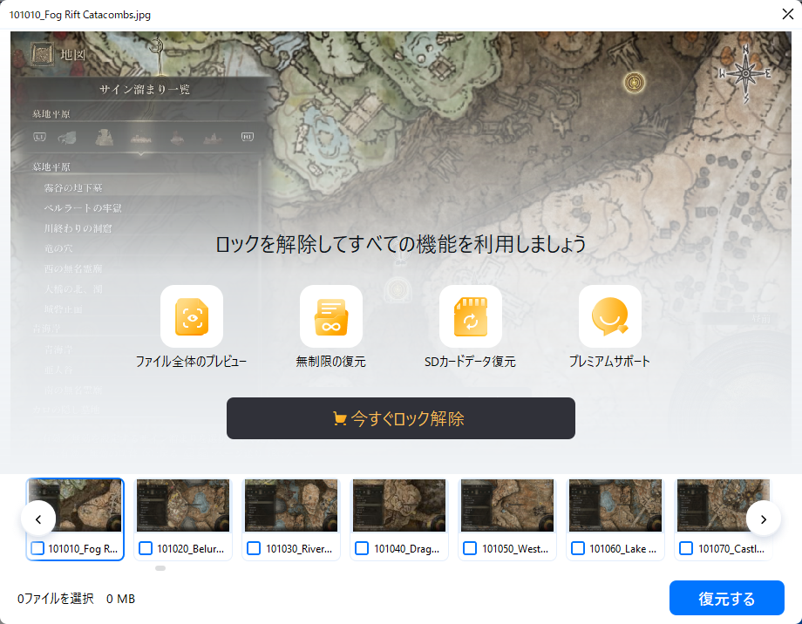Click the 無制限の復元 label
Viewport: 802px width, 624px height.
click(331, 361)
